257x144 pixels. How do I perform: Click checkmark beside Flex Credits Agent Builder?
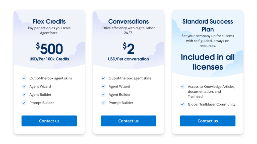(x=24, y=94)
